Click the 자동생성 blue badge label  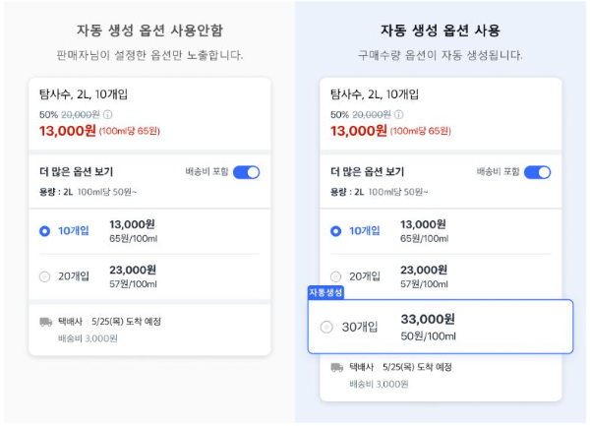[325, 292]
